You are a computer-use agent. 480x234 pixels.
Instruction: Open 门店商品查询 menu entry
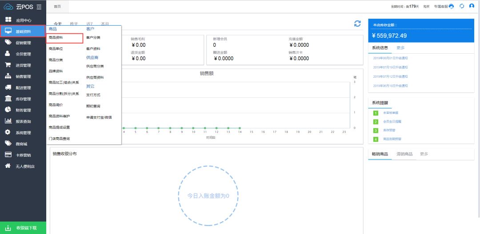60,139
